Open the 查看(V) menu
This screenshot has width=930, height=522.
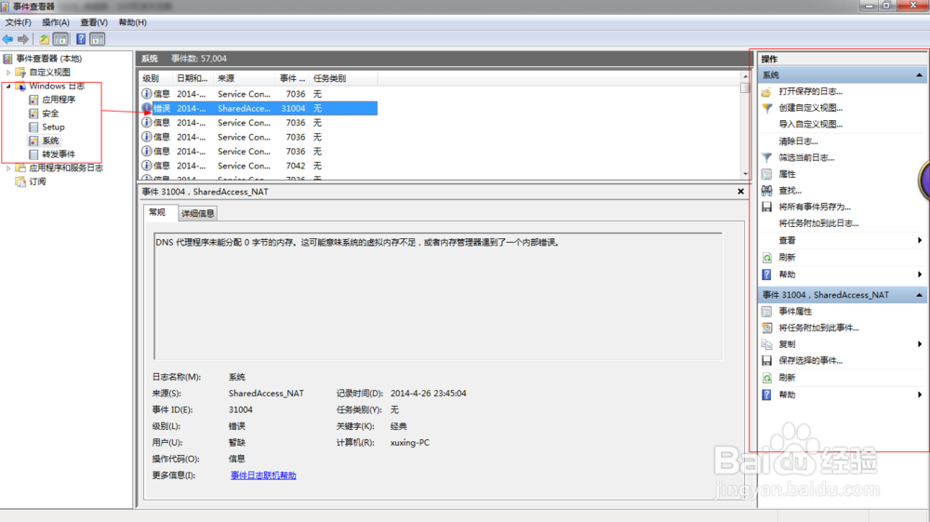click(x=94, y=22)
